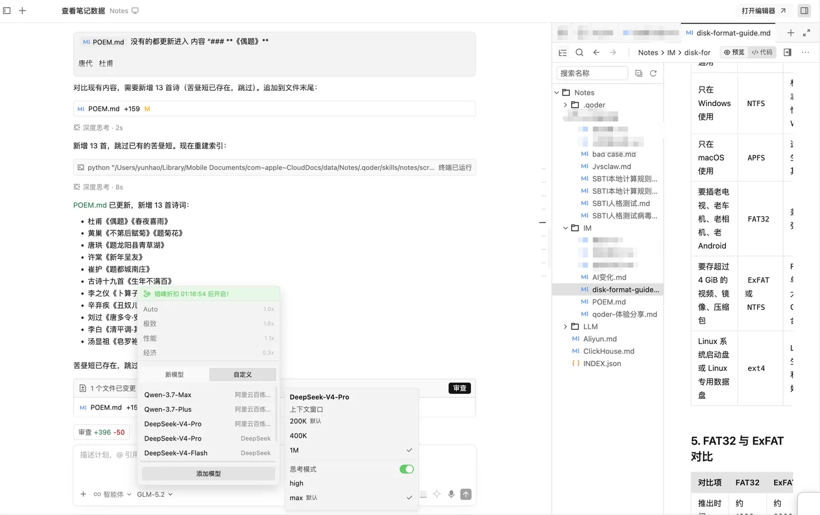820x515 pixels.
Task: Click the 深度思考 · 8s icon row
Action: (x=98, y=187)
